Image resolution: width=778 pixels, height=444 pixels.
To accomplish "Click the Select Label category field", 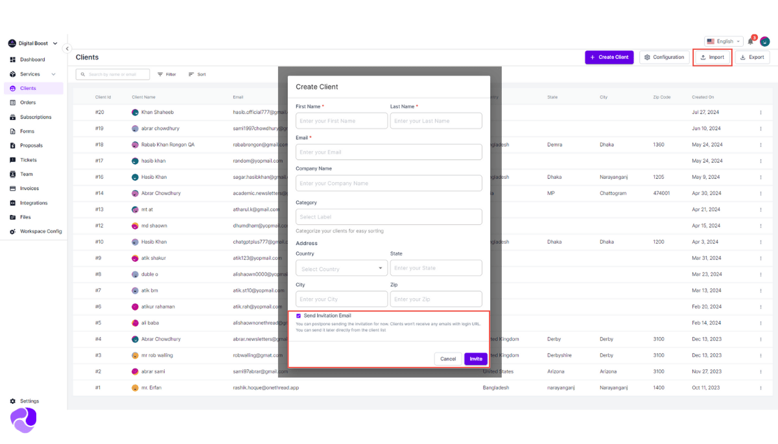I will tap(389, 216).
